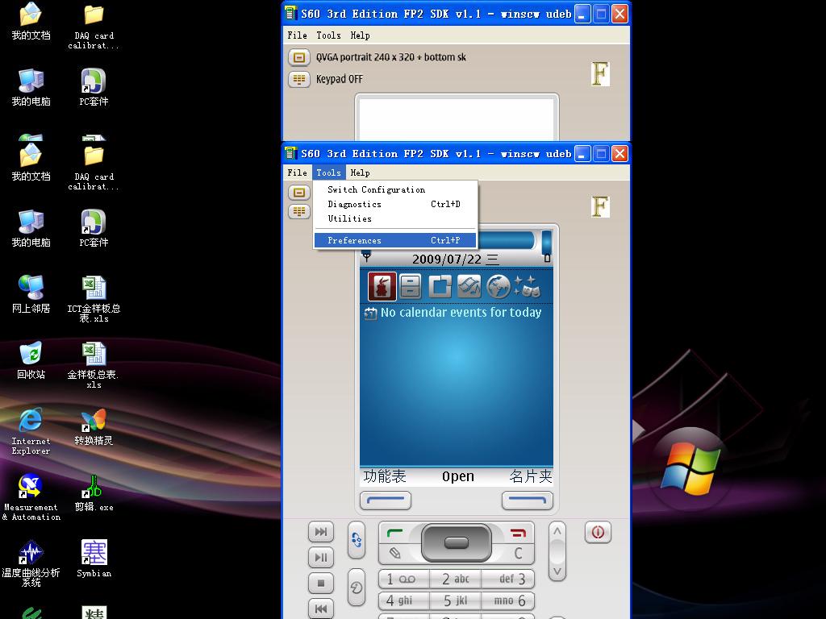
Task: Select Preferences from the open Tools menu
Action: 395,240
